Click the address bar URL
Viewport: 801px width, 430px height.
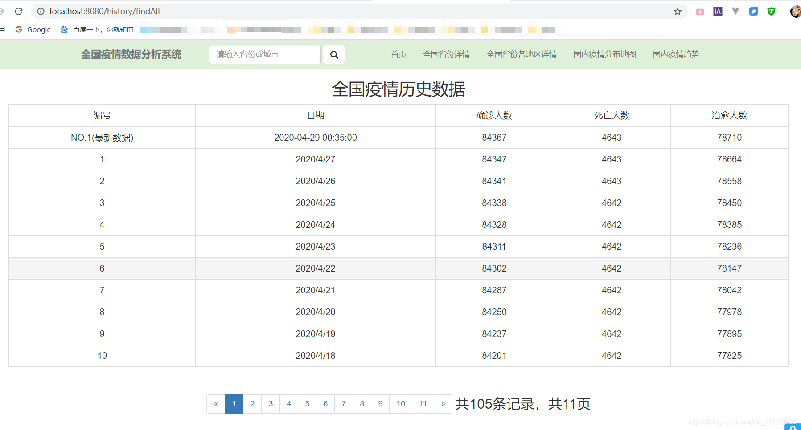click(x=105, y=11)
